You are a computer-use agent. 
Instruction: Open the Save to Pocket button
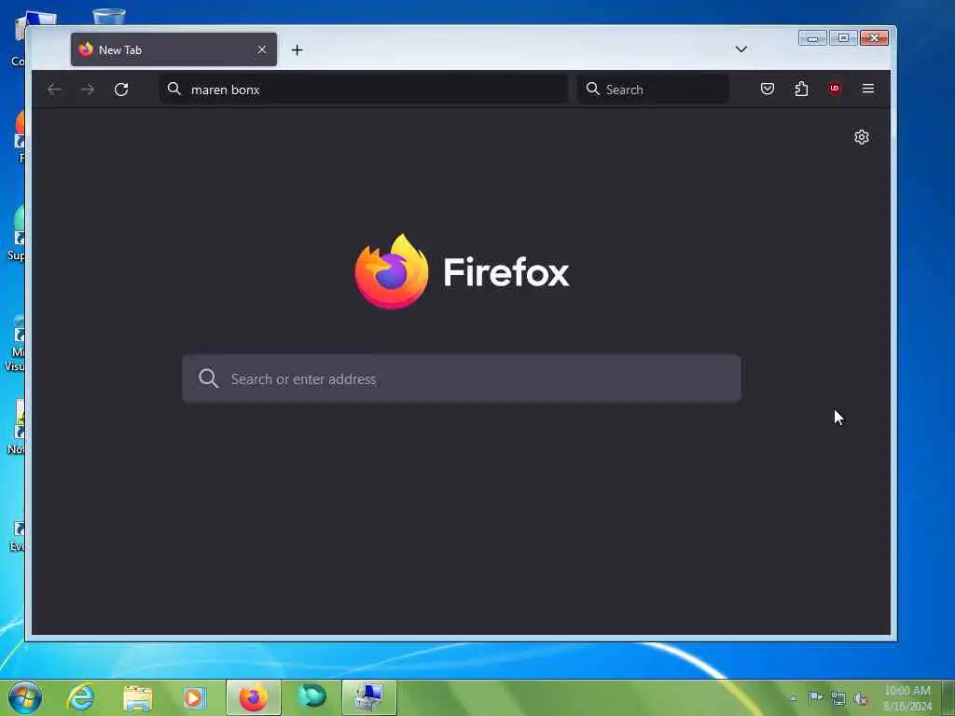(x=768, y=89)
